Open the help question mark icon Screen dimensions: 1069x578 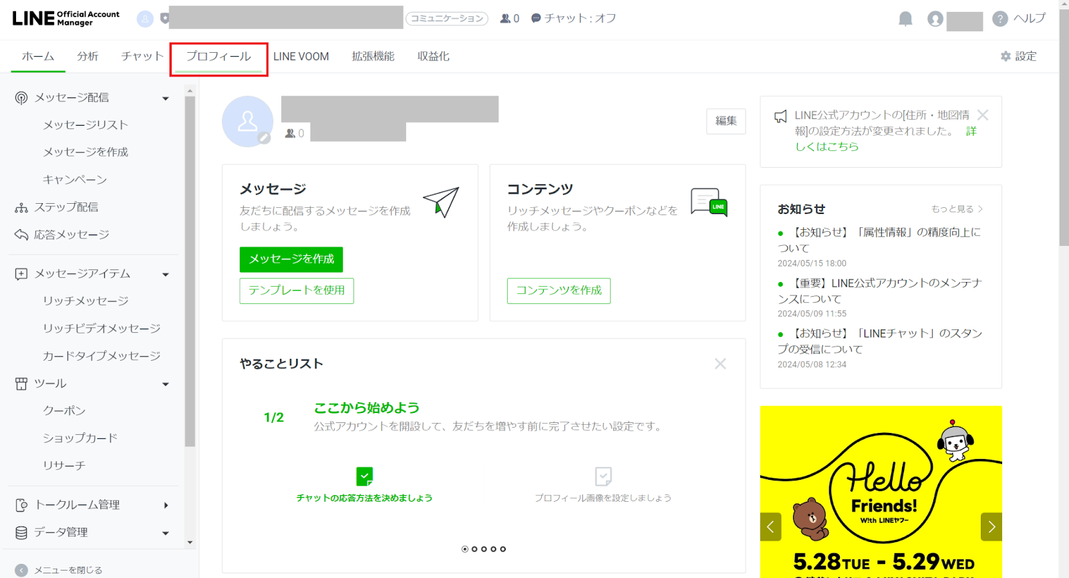1000,19
